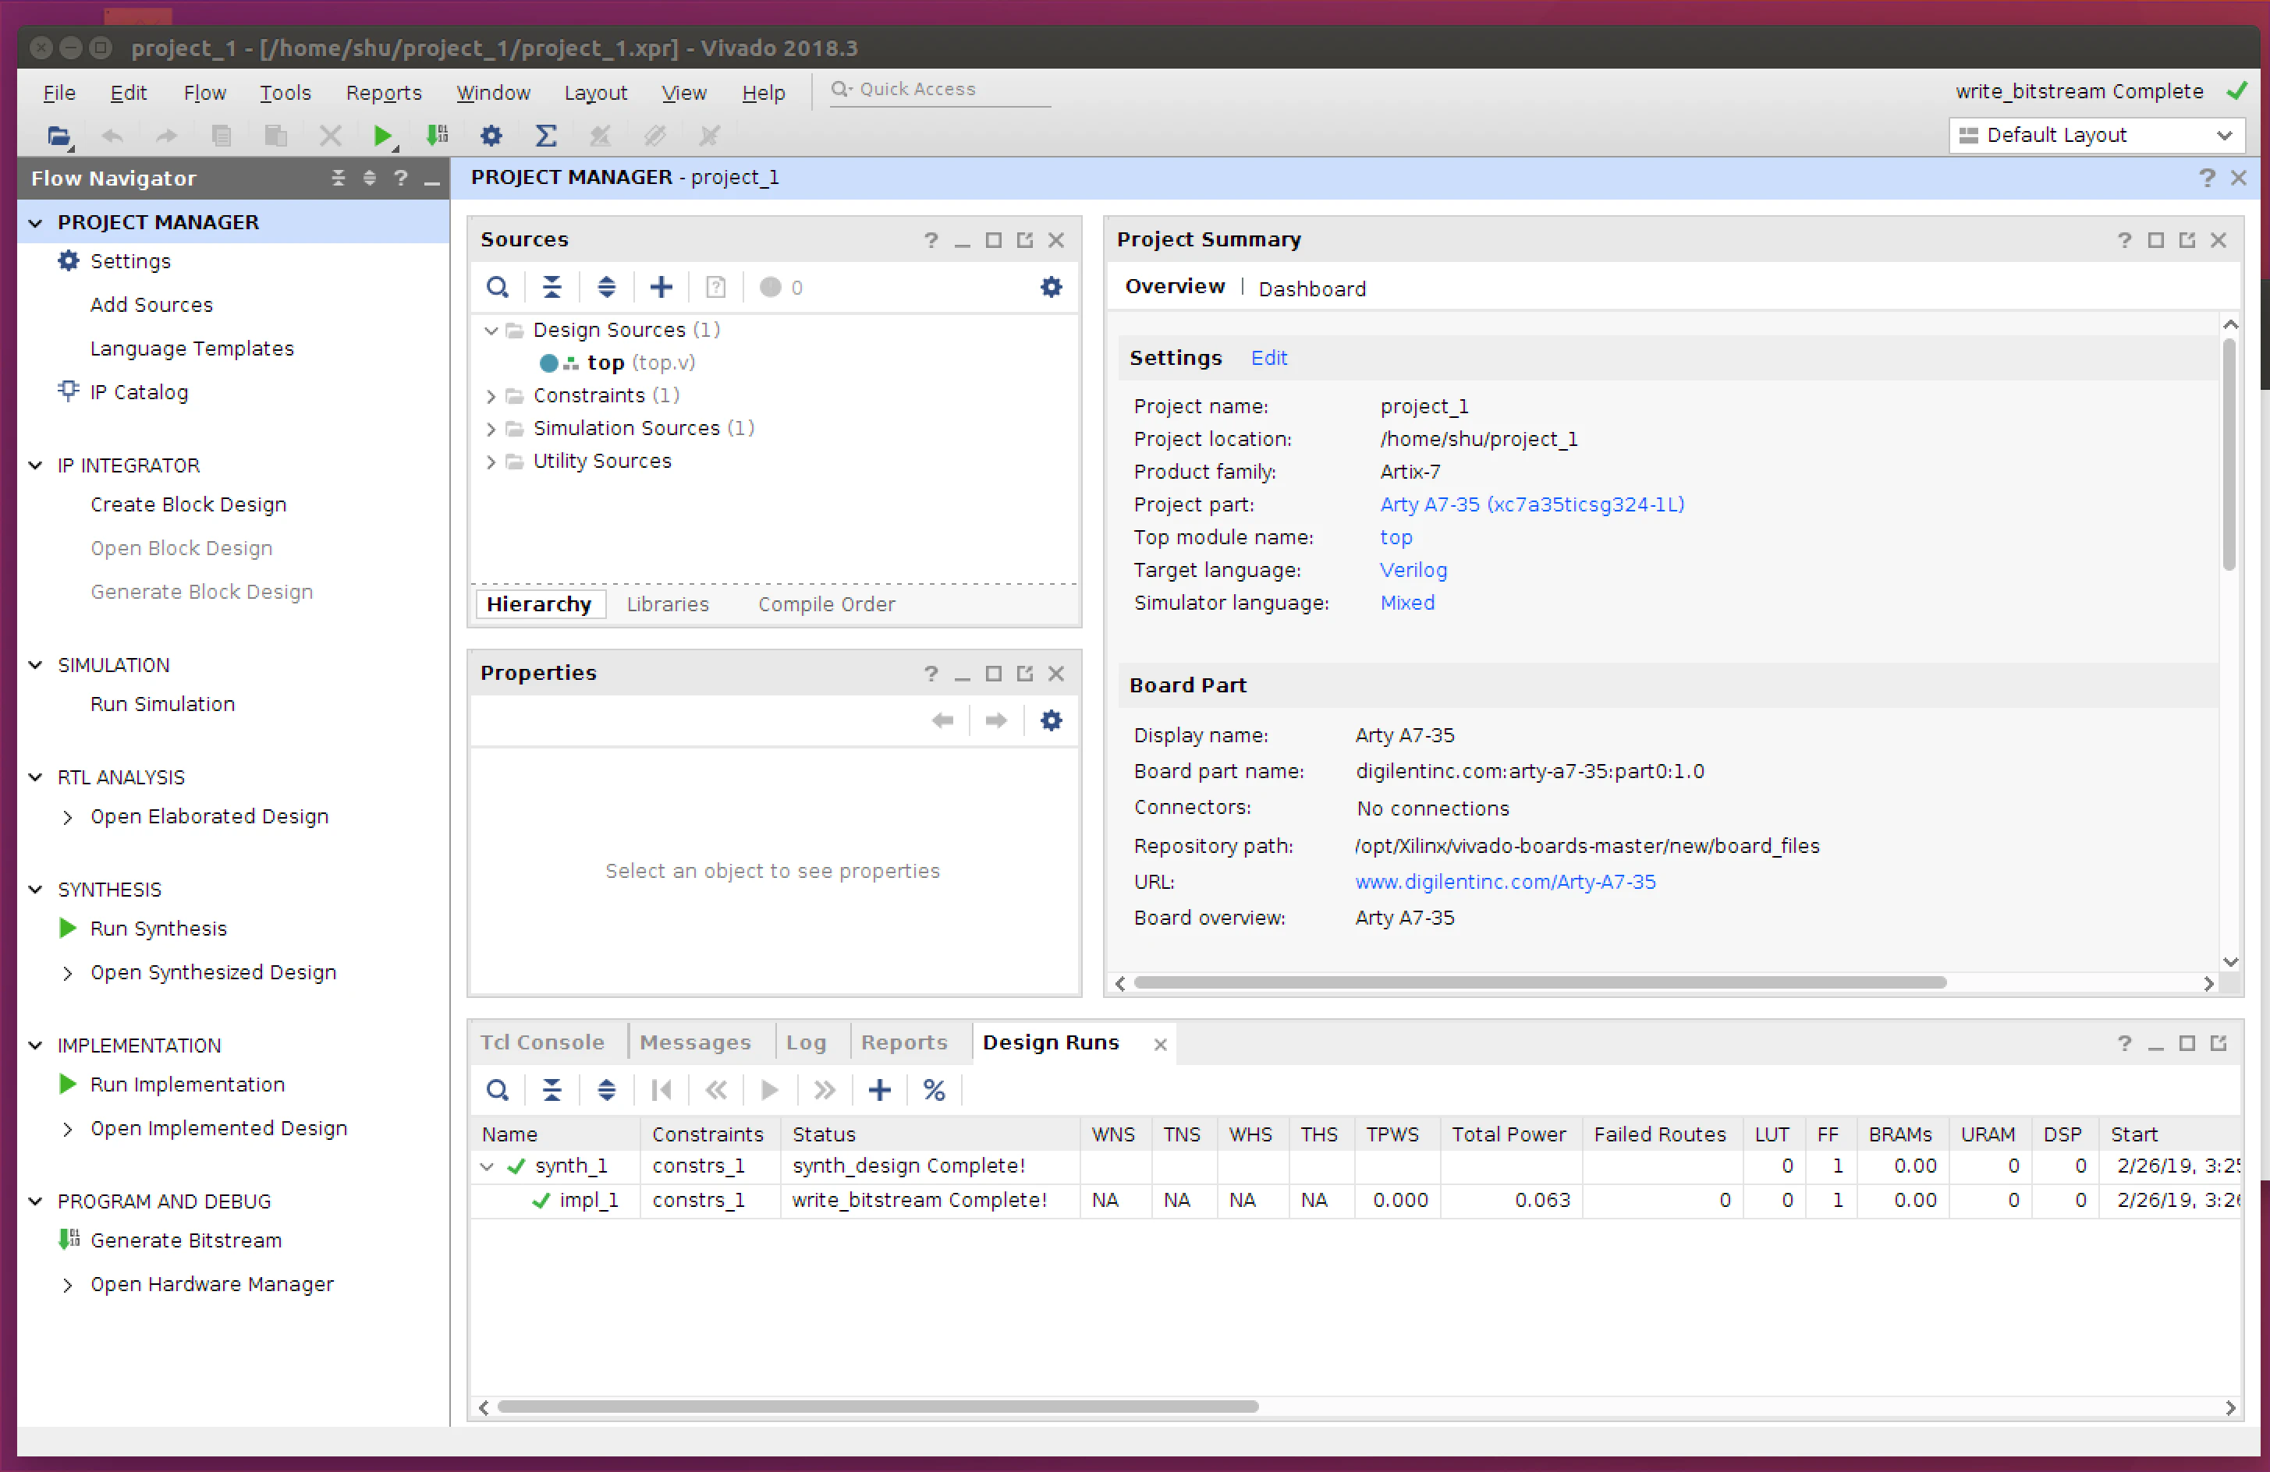This screenshot has height=1472, width=2270.
Task: Click the Generate Bitstream flow navigator icon
Action: [x=69, y=1240]
